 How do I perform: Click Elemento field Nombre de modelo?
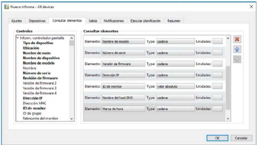(123, 42)
